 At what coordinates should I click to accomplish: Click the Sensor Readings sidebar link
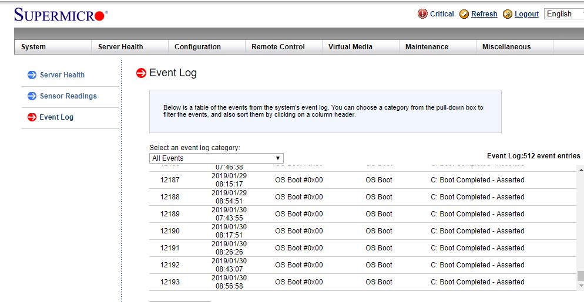(x=68, y=96)
